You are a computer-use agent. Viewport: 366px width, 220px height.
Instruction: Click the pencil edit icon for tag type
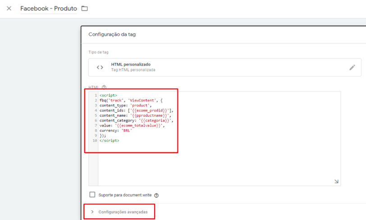tap(352, 67)
